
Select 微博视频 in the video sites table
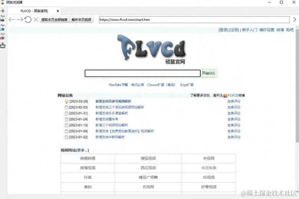(88, 168)
